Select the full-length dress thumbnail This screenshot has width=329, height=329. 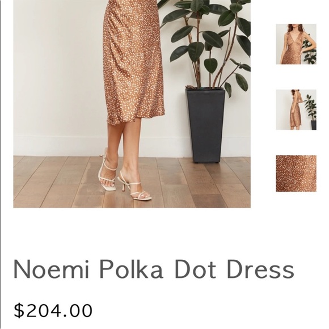coord(296,109)
